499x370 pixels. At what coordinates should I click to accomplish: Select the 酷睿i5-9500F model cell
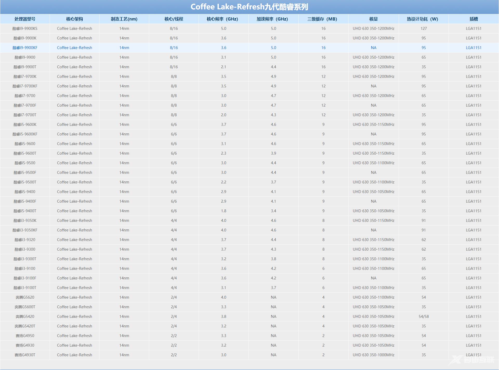point(25,173)
